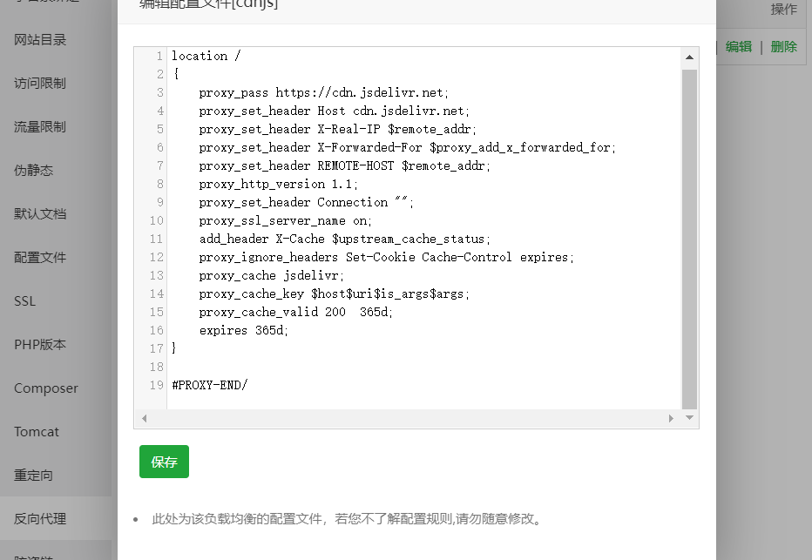The height and width of the screenshot is (560, 812).
Task: Click the vertical scrollbar thumb in the editor
Action: [x=689, y=235]
